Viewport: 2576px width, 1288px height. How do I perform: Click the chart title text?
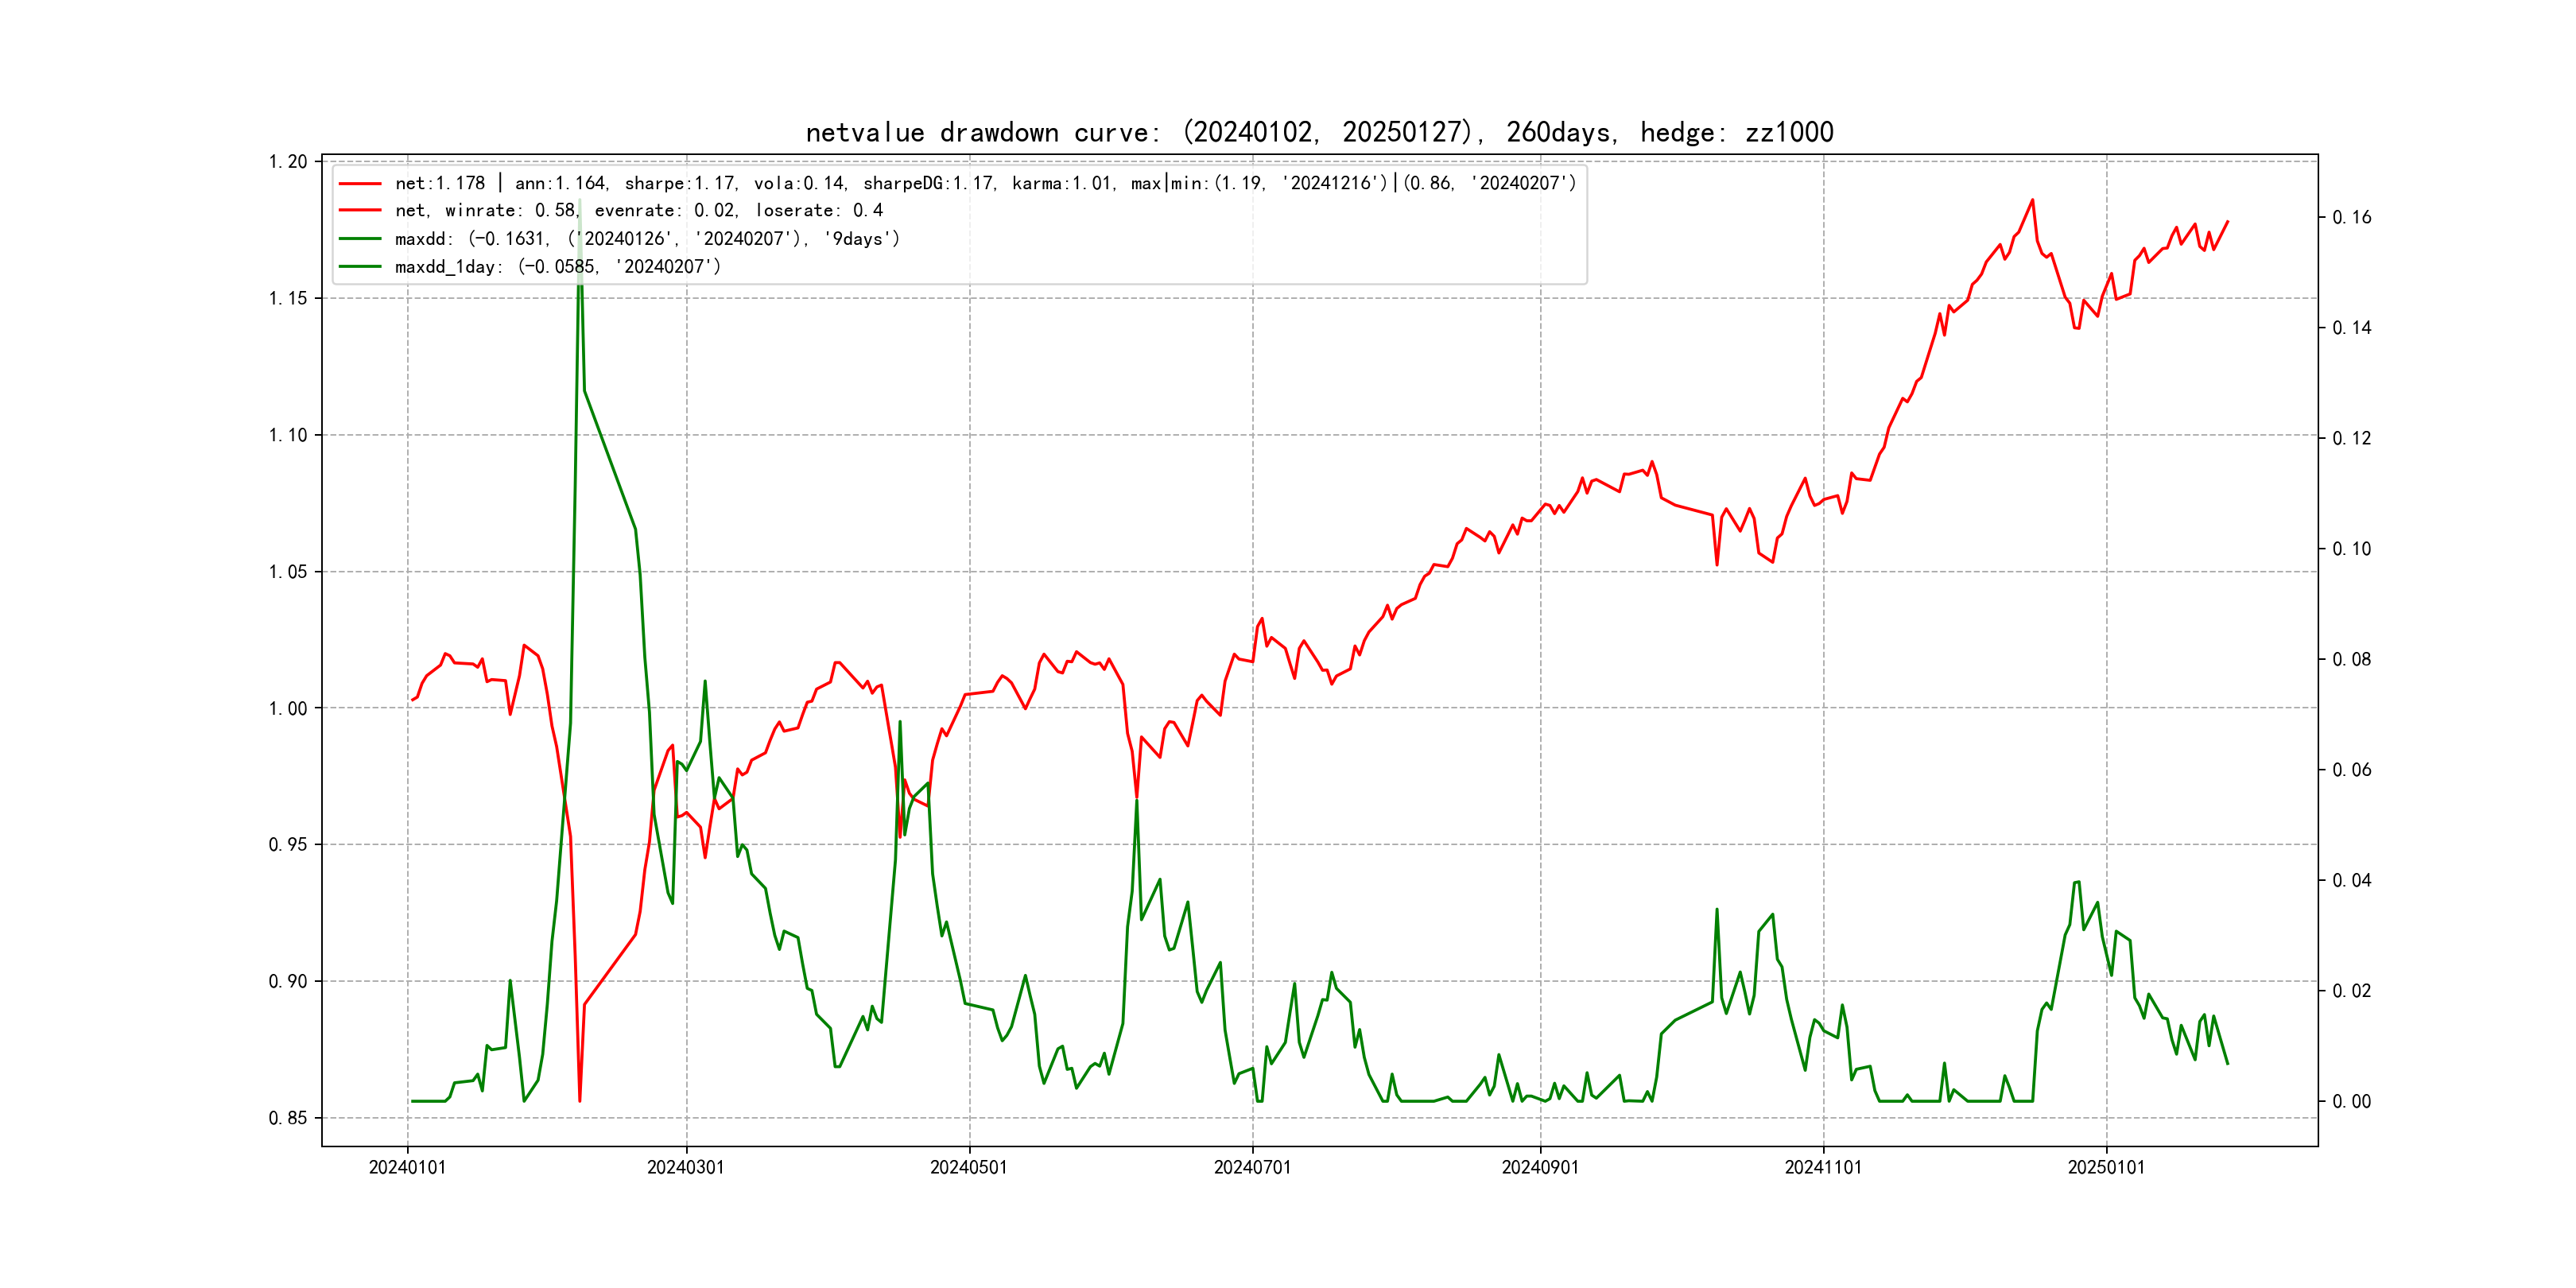coord(1319,132)
